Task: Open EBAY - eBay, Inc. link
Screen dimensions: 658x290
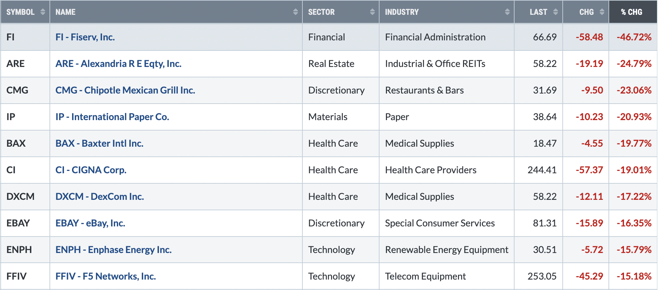Action: coord(90,223)
